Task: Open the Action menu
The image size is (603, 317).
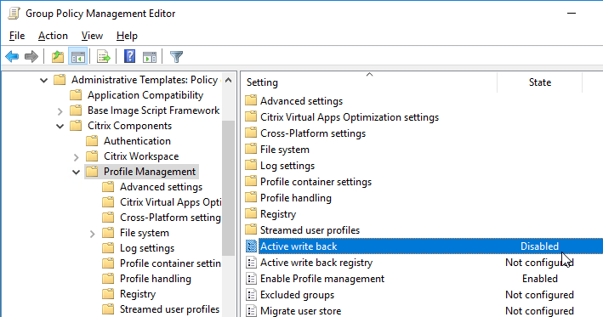Action: coord(53,36)
